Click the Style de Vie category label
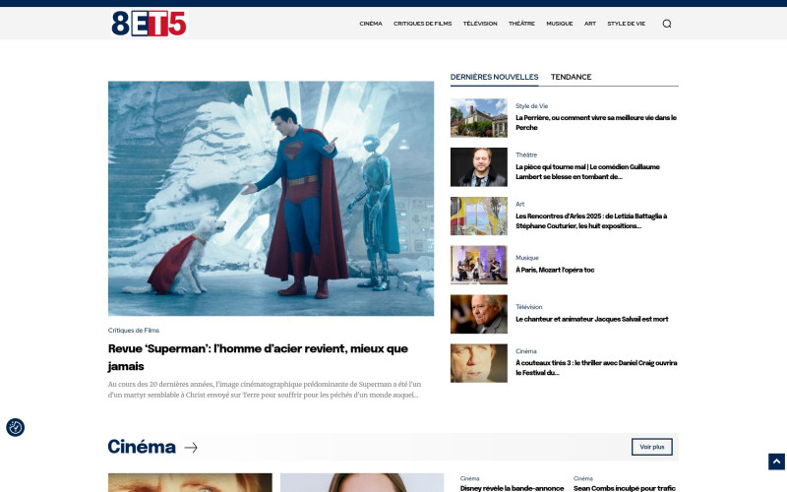This screenshot has height=492, width=787. click(x=531, y=106)
